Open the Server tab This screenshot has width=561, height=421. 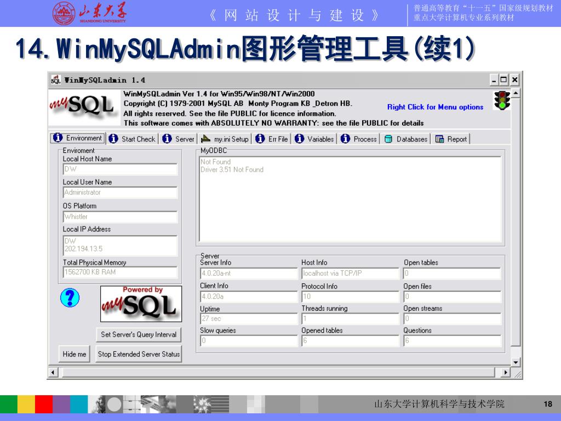point(178,139)
